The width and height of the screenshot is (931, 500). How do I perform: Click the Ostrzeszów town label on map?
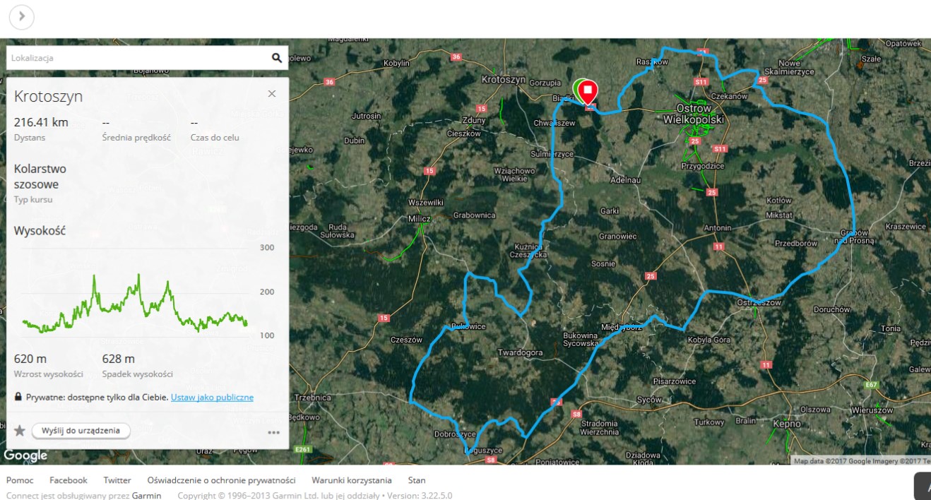pyautogui.click(x=759, y=302)
